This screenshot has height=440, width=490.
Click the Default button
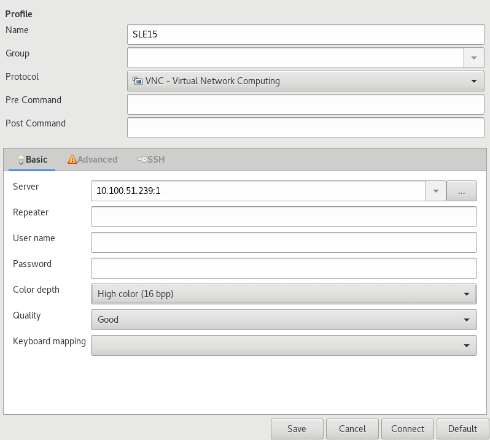point(462,429)
